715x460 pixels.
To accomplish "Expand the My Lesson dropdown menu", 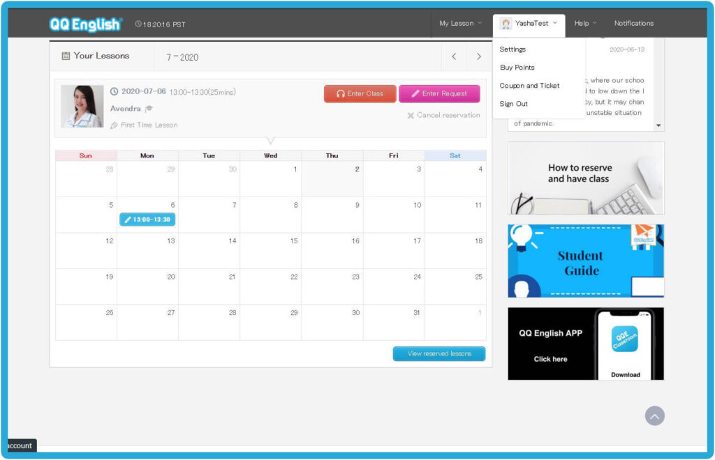I will pos(460,24).
